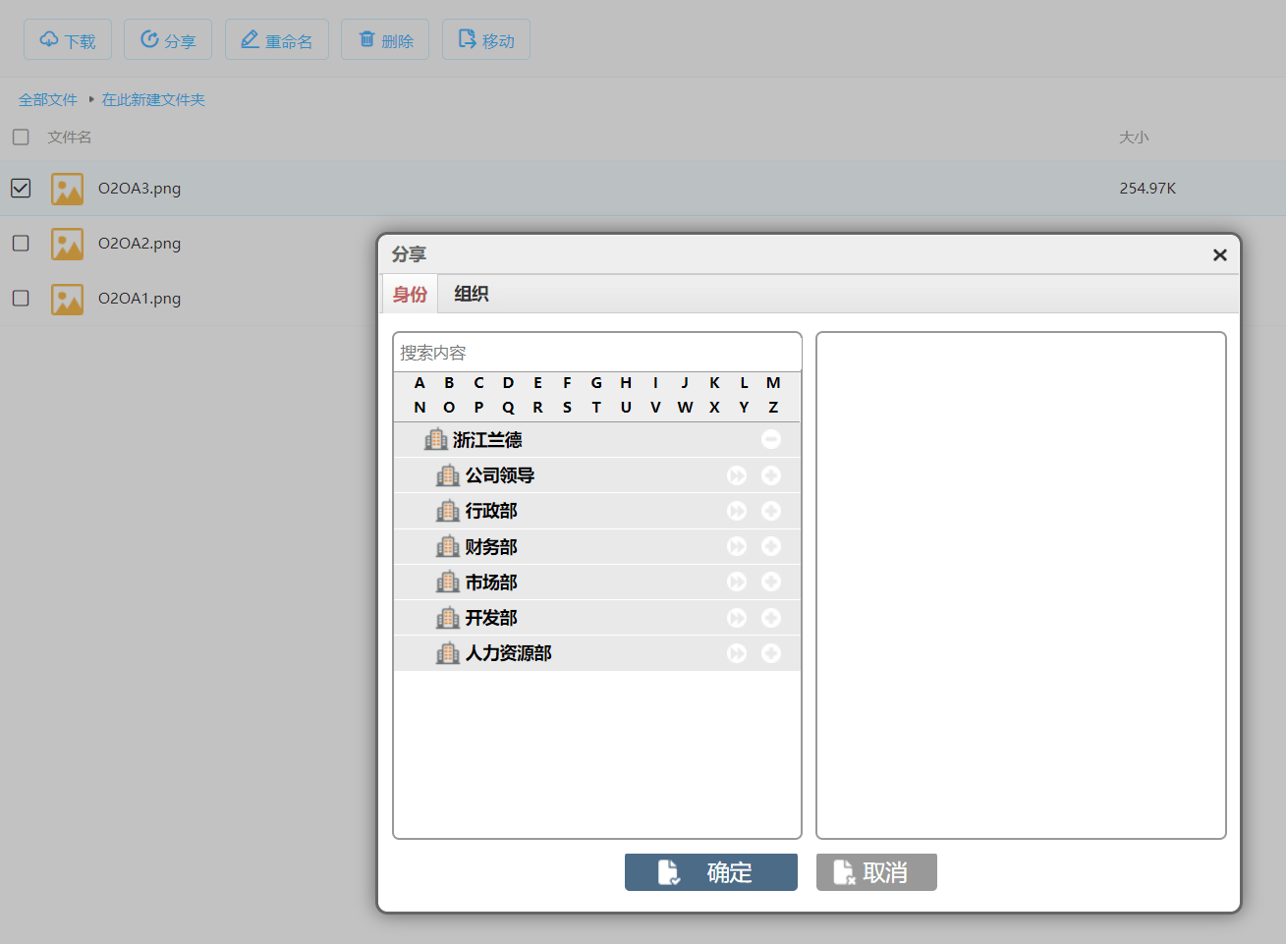Expand the 公司领导 sub-units arrow
This screenshot has width=1286, height=944.
point(737,475)
